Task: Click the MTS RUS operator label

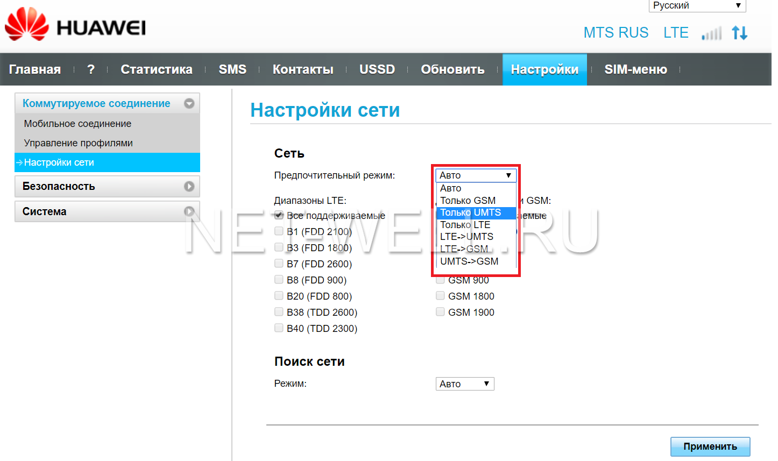Action: [616, 33]
